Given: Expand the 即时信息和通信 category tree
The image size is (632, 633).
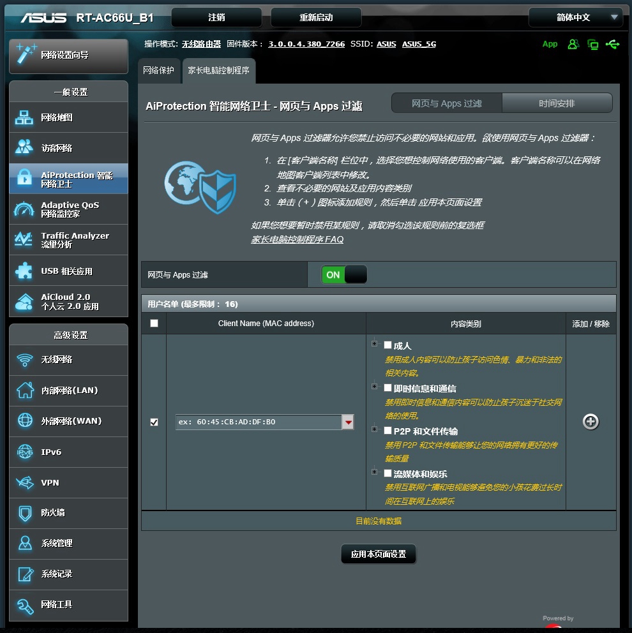Looking at the screenshot, I should click(374, 387).
